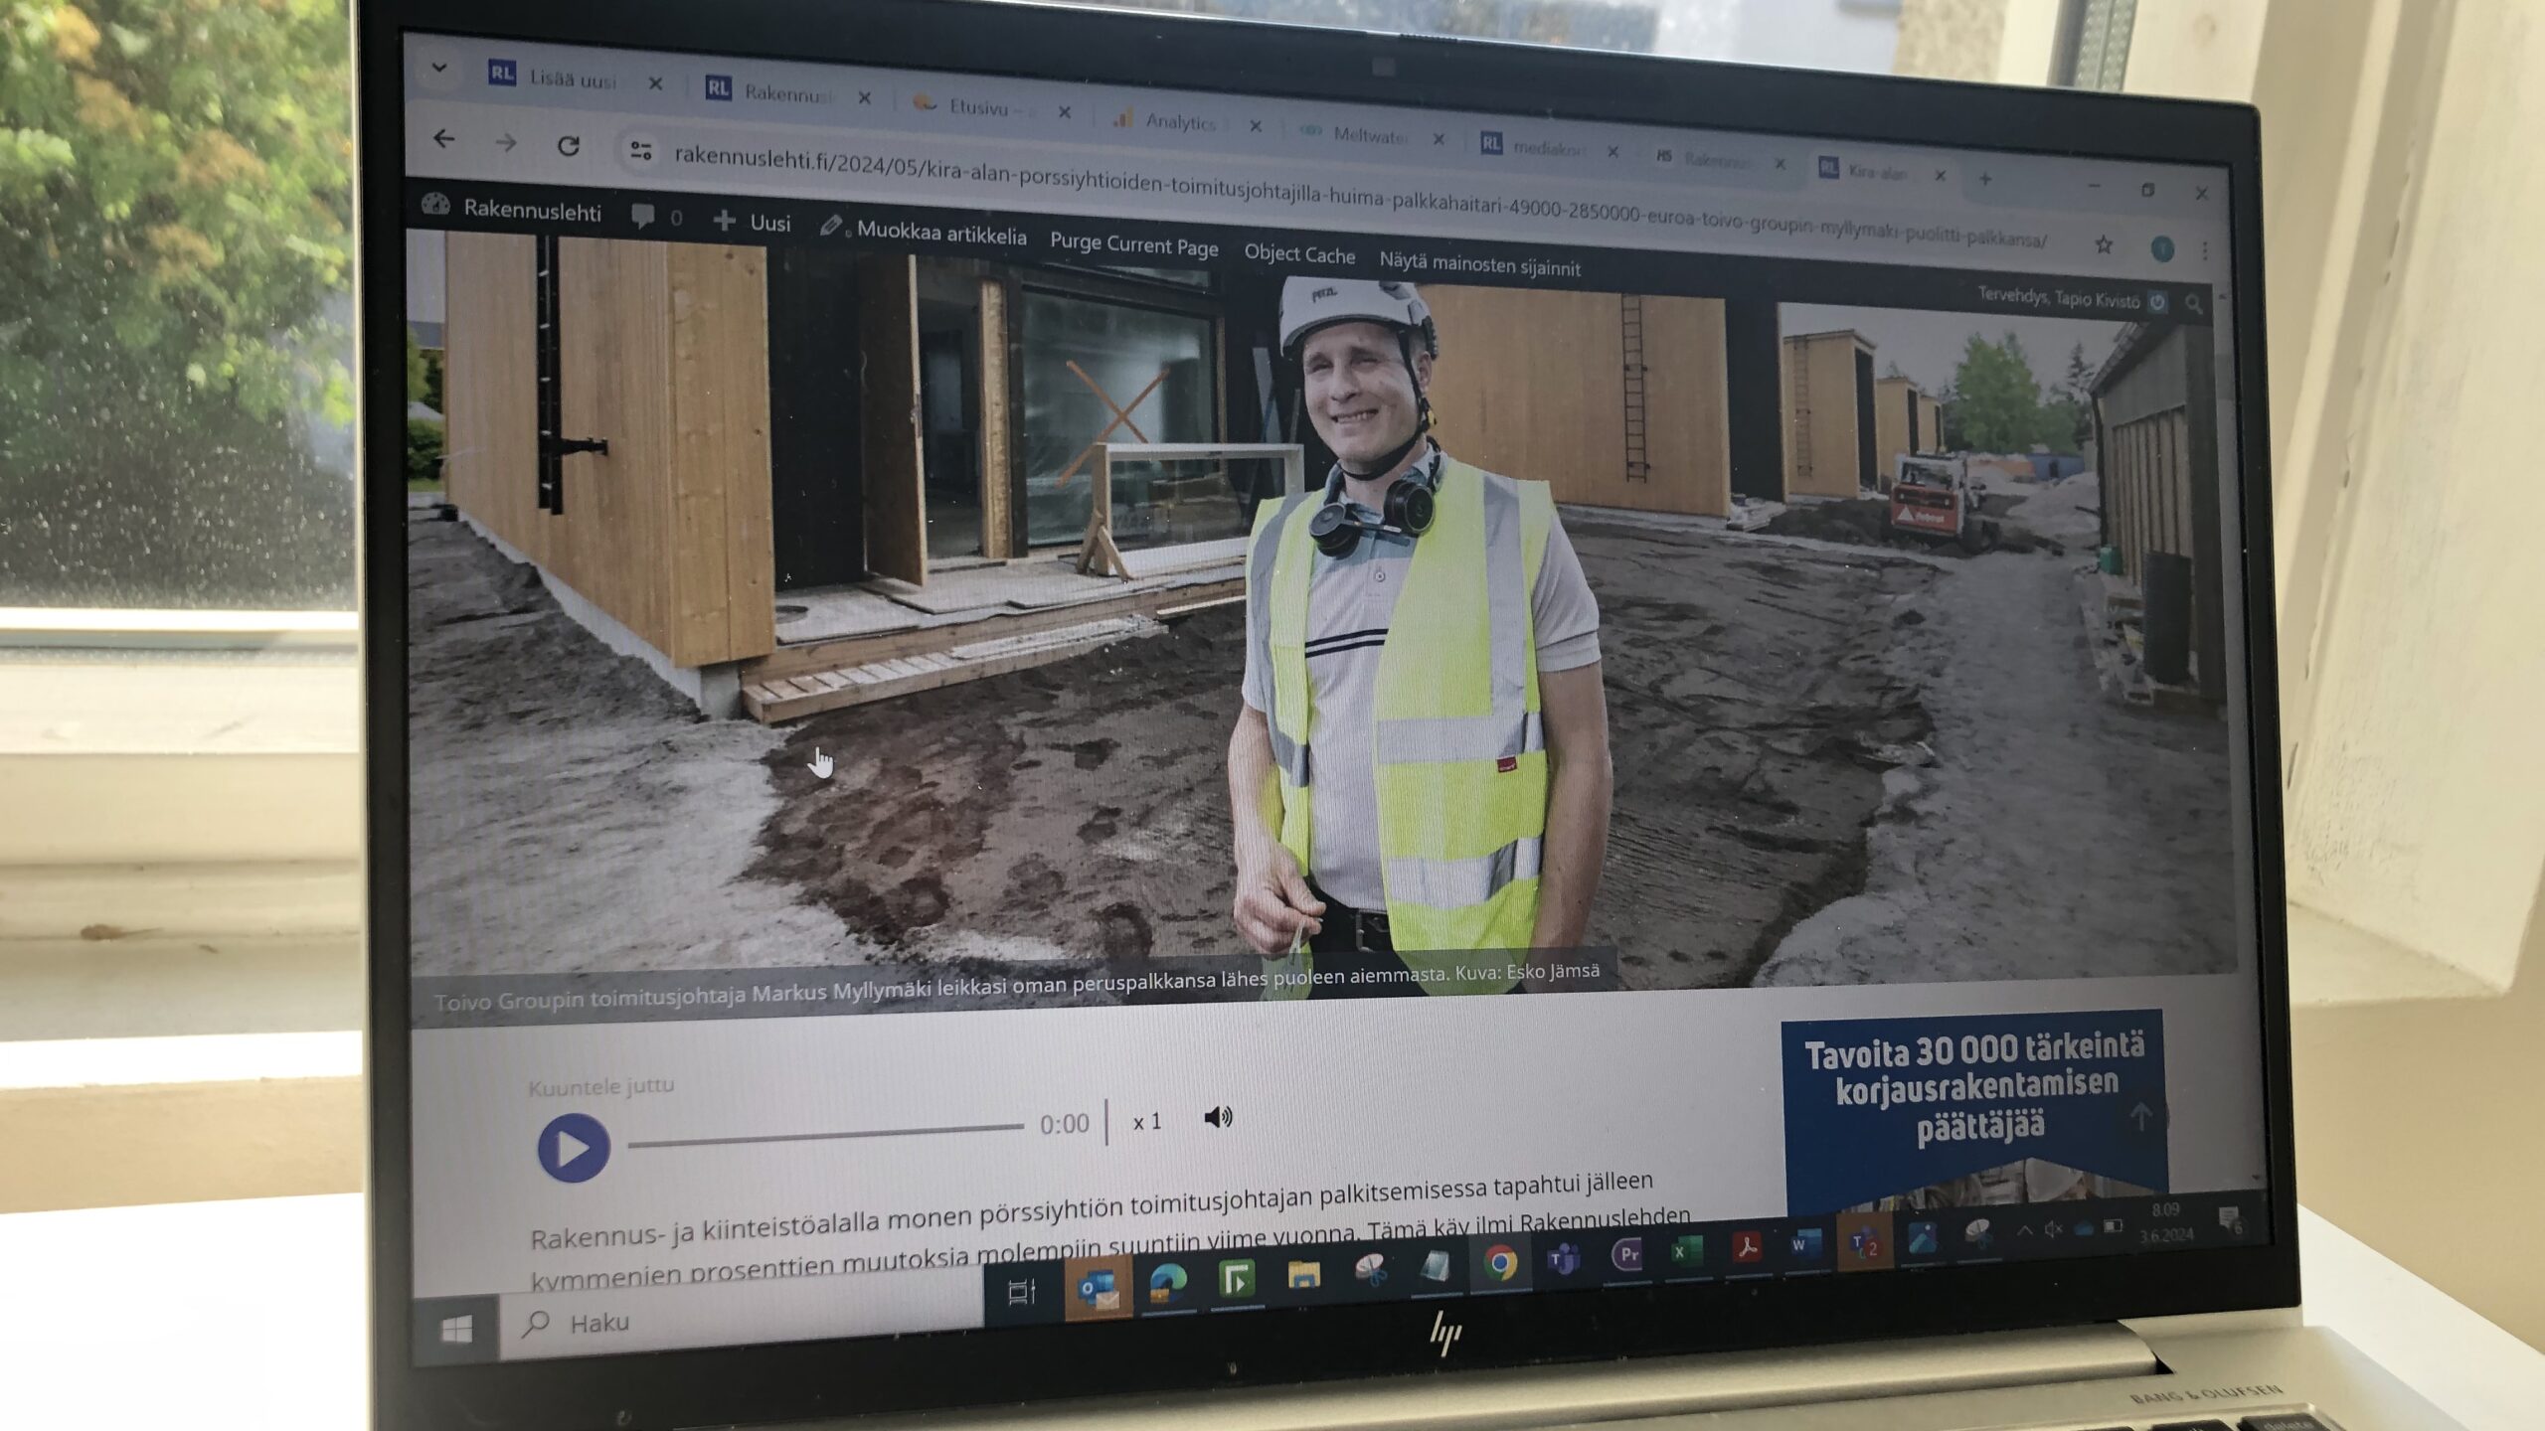
Task: Show hidden system tray icons
Action: [x=2024, y=1231]
